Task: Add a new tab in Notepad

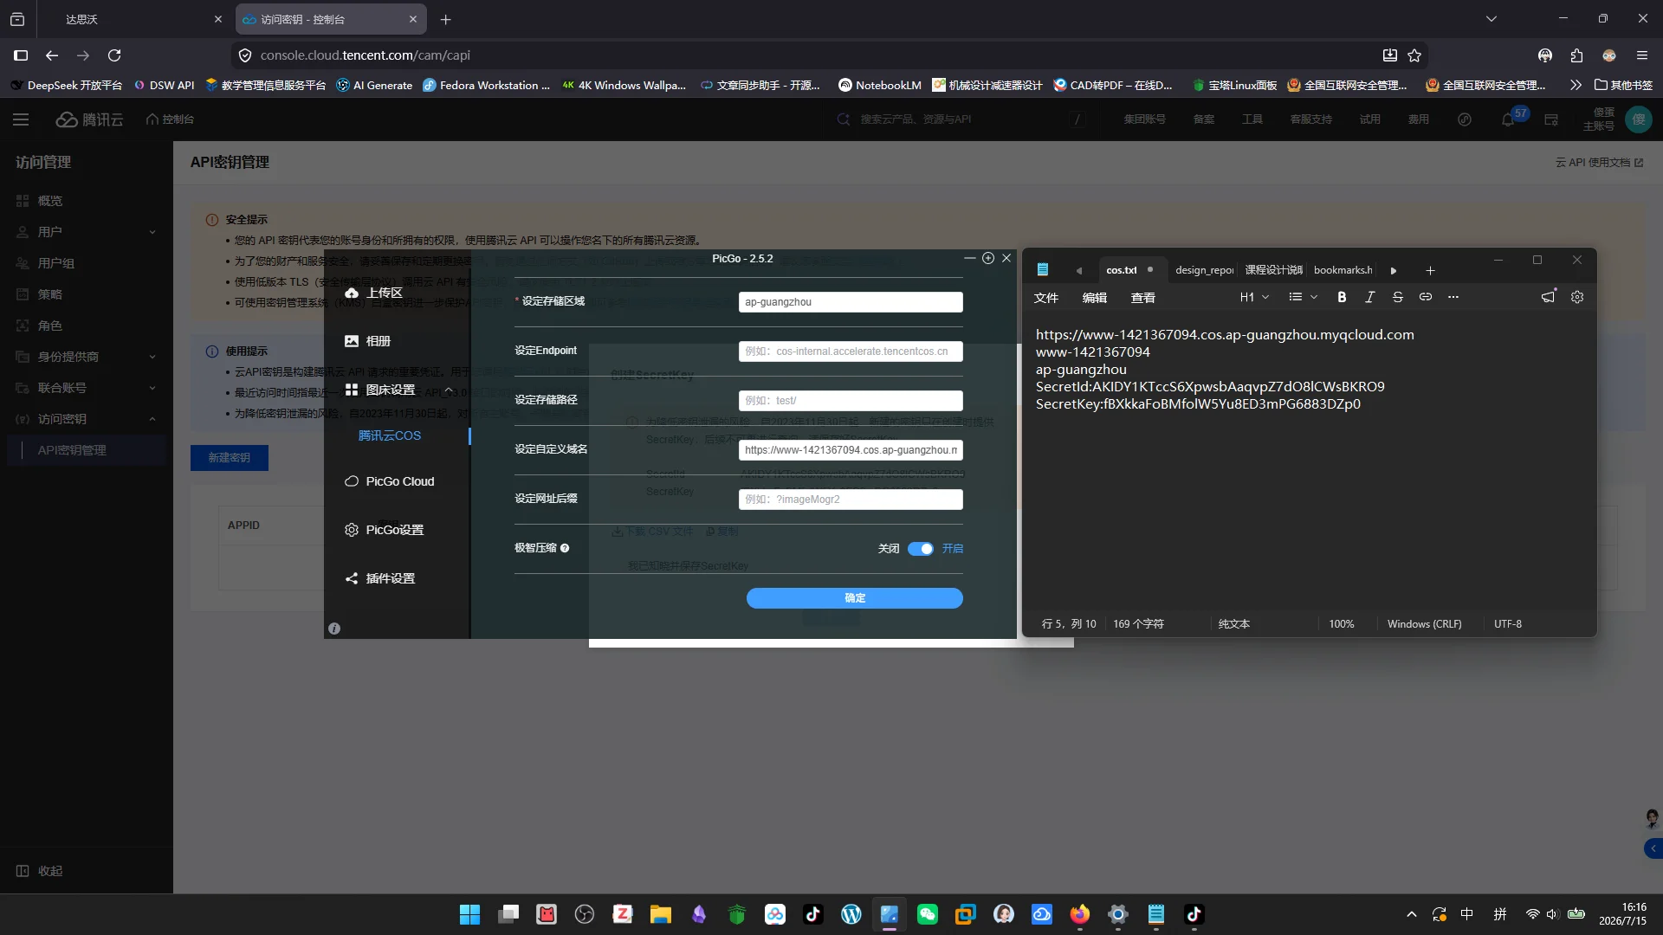Action: point(1430,270)
